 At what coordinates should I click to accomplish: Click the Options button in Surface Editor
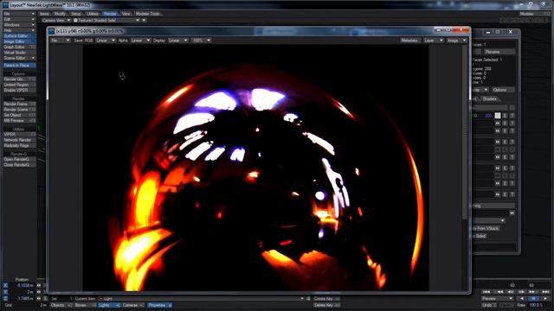tap(504, 90)
